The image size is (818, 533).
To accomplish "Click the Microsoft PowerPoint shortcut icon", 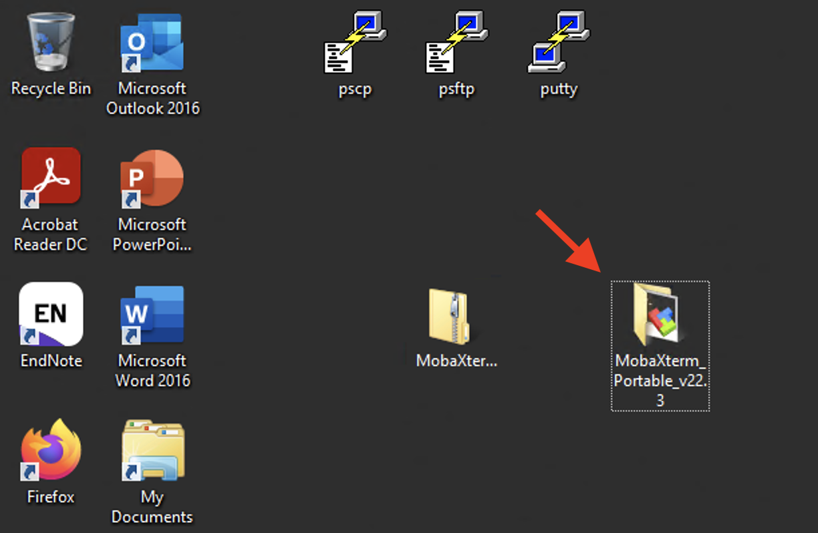I will pyautogui.click(x=152, y=178).
